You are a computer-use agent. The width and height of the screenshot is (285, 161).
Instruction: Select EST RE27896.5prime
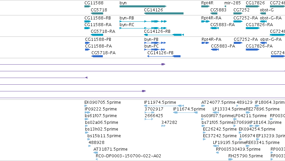coord(263,109)
